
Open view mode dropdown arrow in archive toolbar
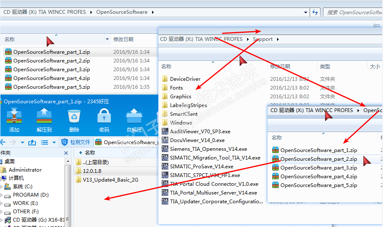(x=54, y=142)
